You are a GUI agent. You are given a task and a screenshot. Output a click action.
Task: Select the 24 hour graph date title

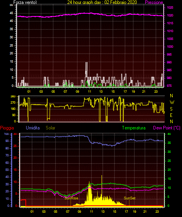click(102, 2)
